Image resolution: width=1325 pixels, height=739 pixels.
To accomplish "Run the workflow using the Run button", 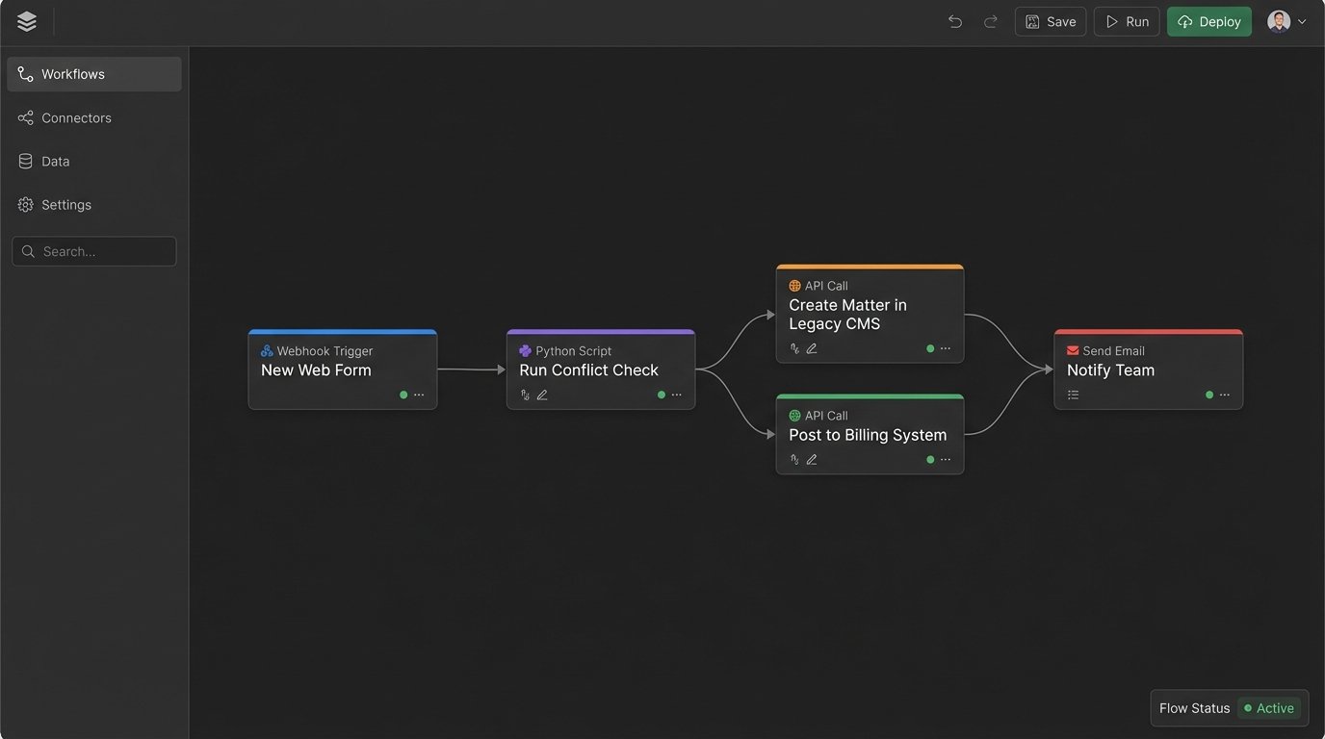I will tap(1127, 20).
